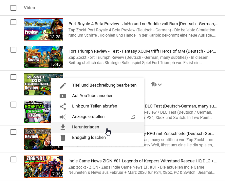
Task: Open Fort Triumph Review video title link
Action: click(142, 51)
